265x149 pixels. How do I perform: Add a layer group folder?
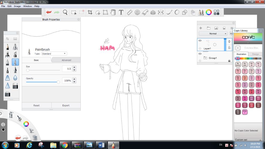(209, 28)
